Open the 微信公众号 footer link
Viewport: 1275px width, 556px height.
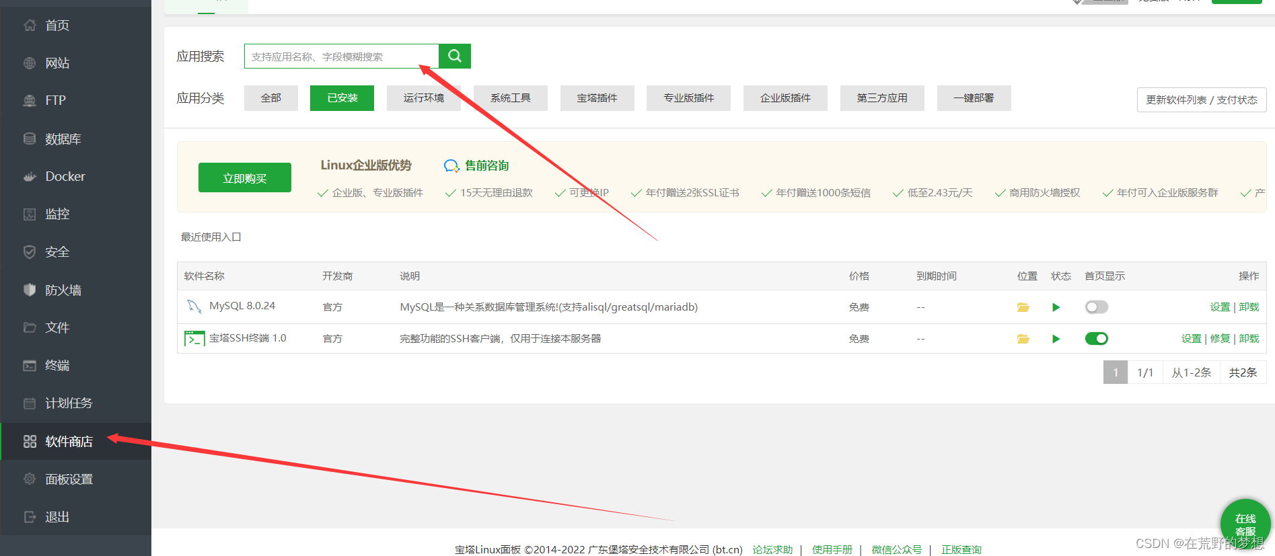pos(896,549)
